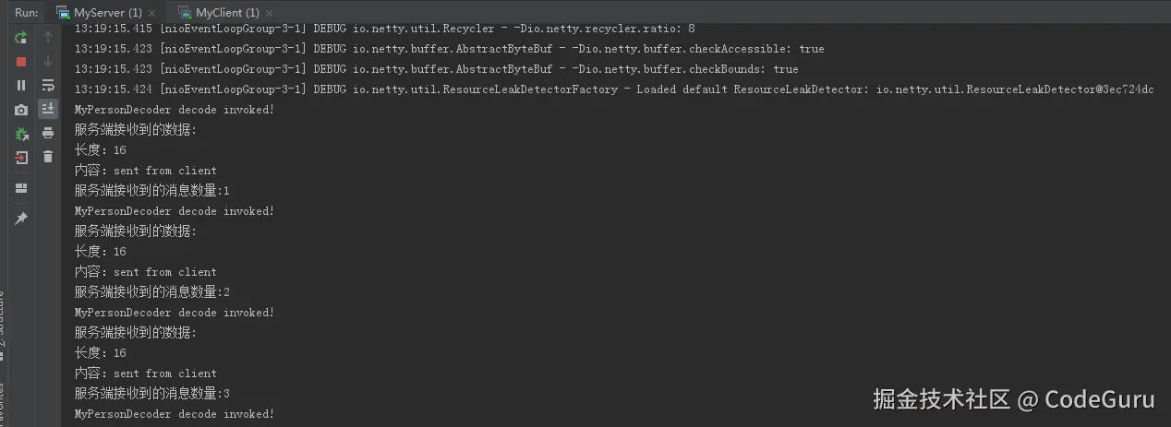Close the MyServer (1) run tab

point(152,14)
